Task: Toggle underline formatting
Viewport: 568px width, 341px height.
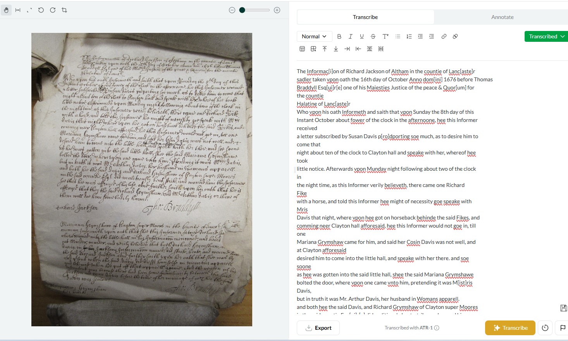Action: tap(361, 36)
